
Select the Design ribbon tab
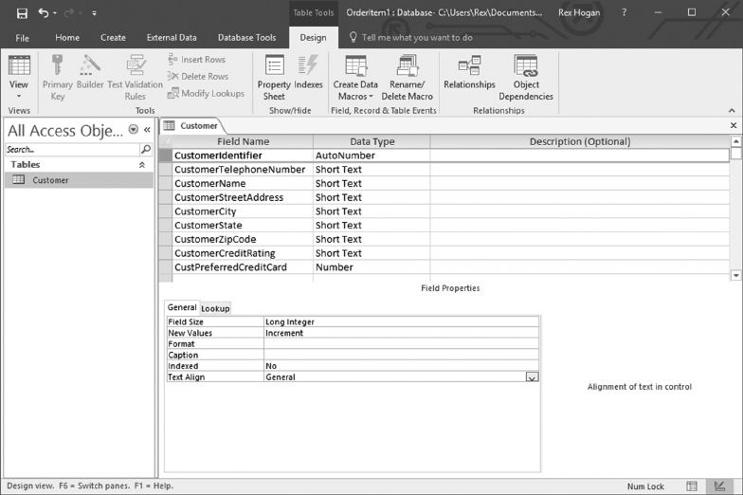pos(313,38)
